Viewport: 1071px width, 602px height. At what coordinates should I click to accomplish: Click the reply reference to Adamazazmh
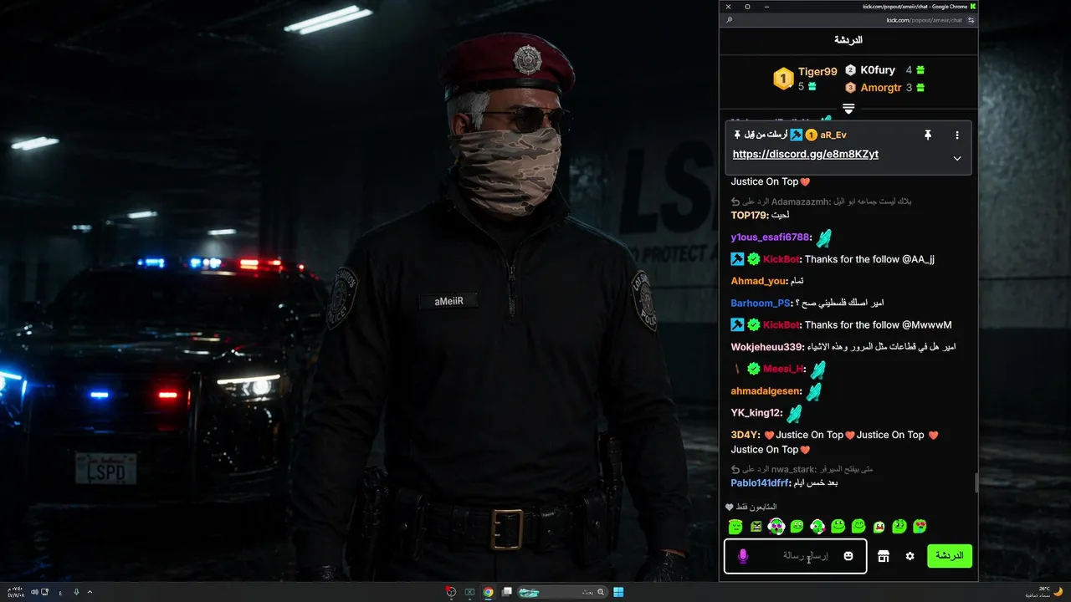(x=821, y=202)
